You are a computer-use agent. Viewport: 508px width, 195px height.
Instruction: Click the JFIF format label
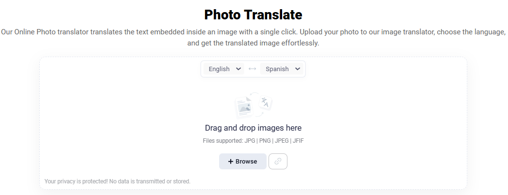[x=297, y=141]
